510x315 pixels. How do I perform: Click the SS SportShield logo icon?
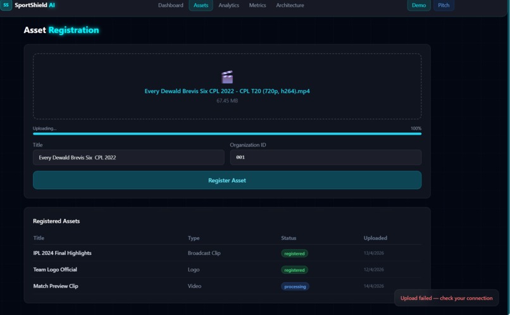coord(6,5)
